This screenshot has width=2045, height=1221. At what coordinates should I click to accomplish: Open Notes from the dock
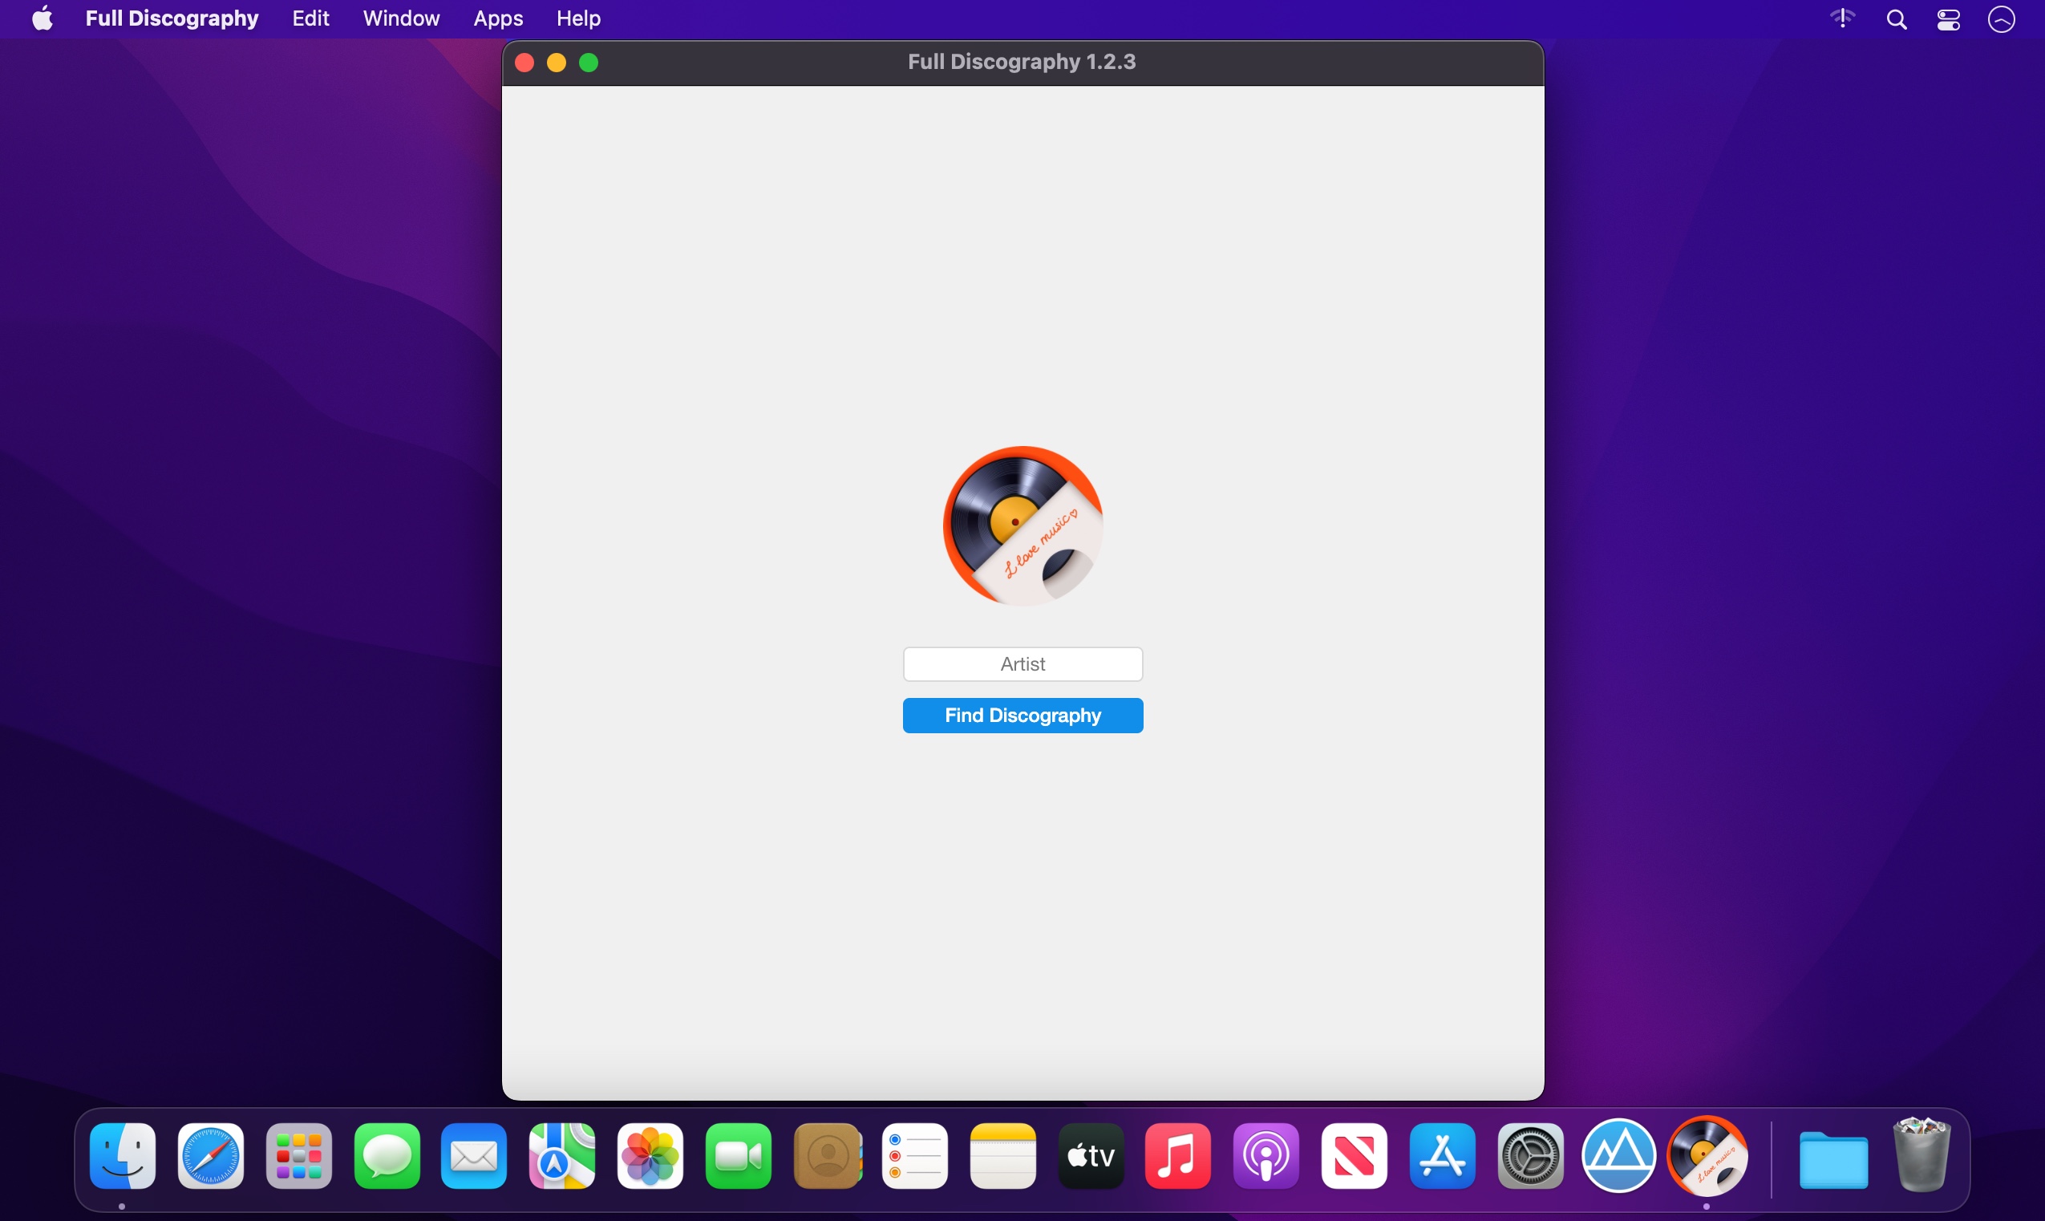(1003, 1156)
